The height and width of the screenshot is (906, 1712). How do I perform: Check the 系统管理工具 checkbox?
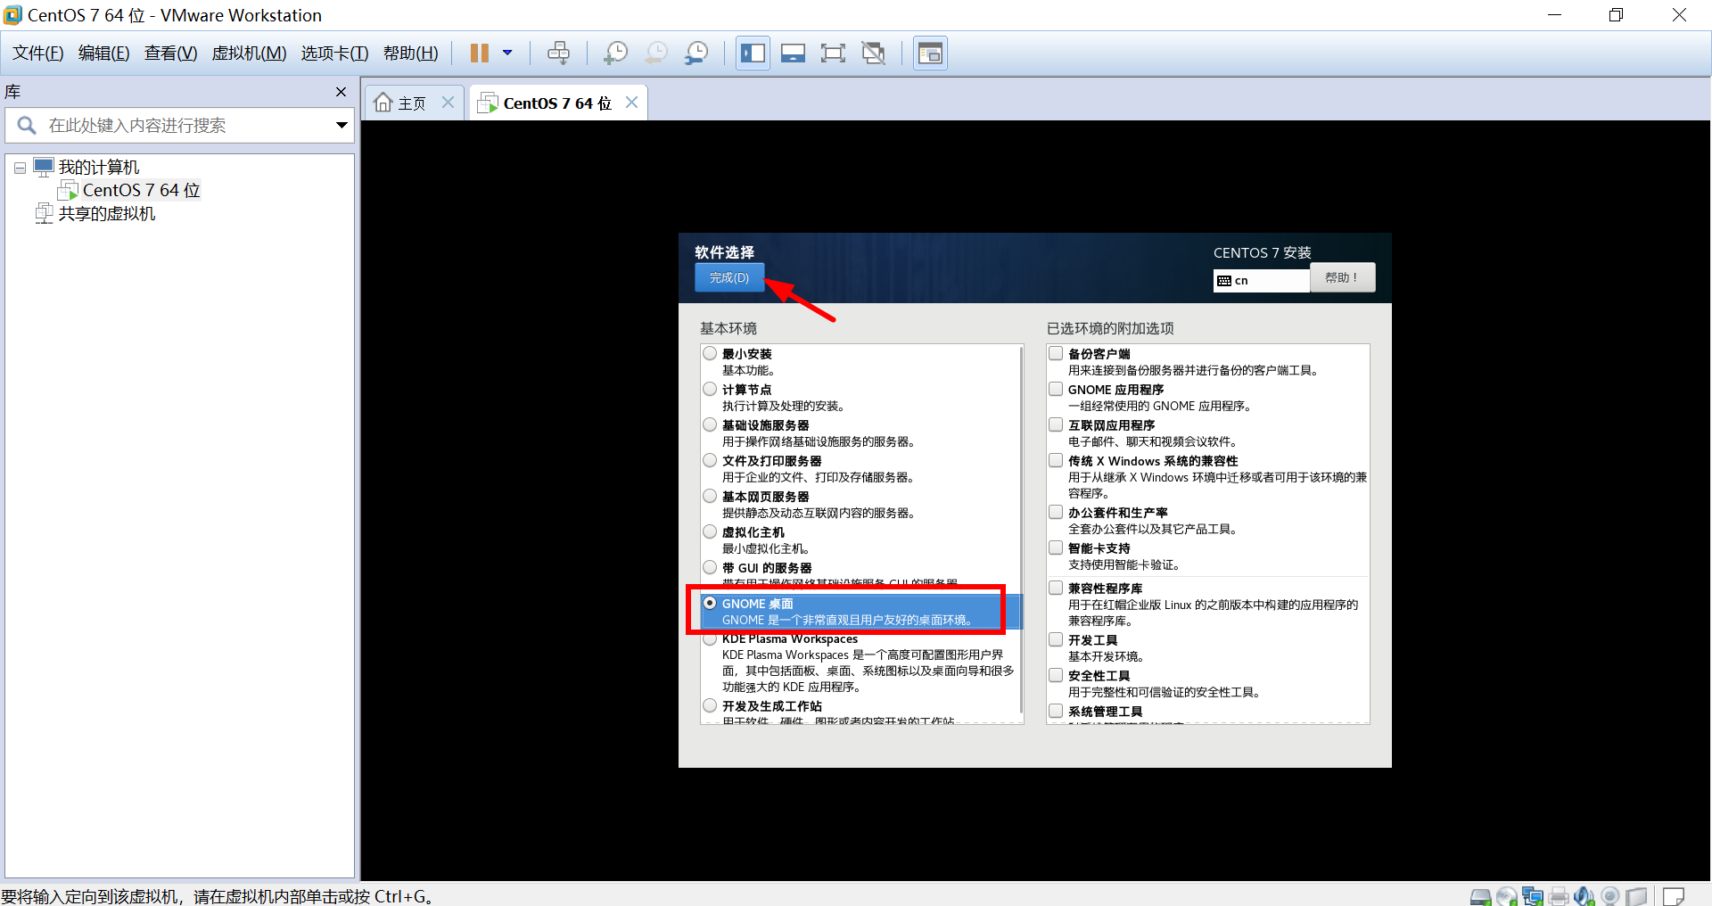tap(1056, 712)
